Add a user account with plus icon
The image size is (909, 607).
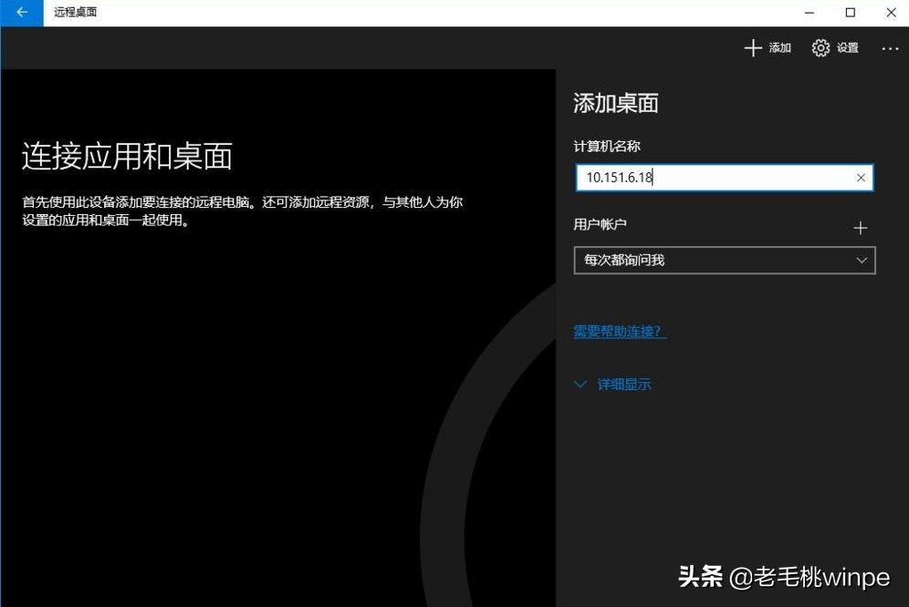(x=861, y=228)
